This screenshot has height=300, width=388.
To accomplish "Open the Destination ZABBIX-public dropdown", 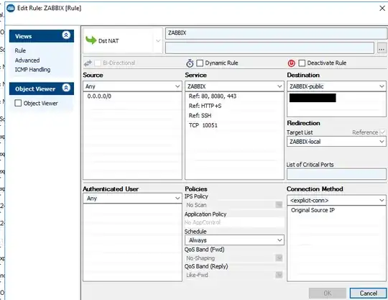I will click(x=336, y=86).
